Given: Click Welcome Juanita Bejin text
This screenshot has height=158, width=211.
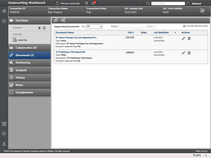Looking at the screenshot, I should [x=70, y=4].
